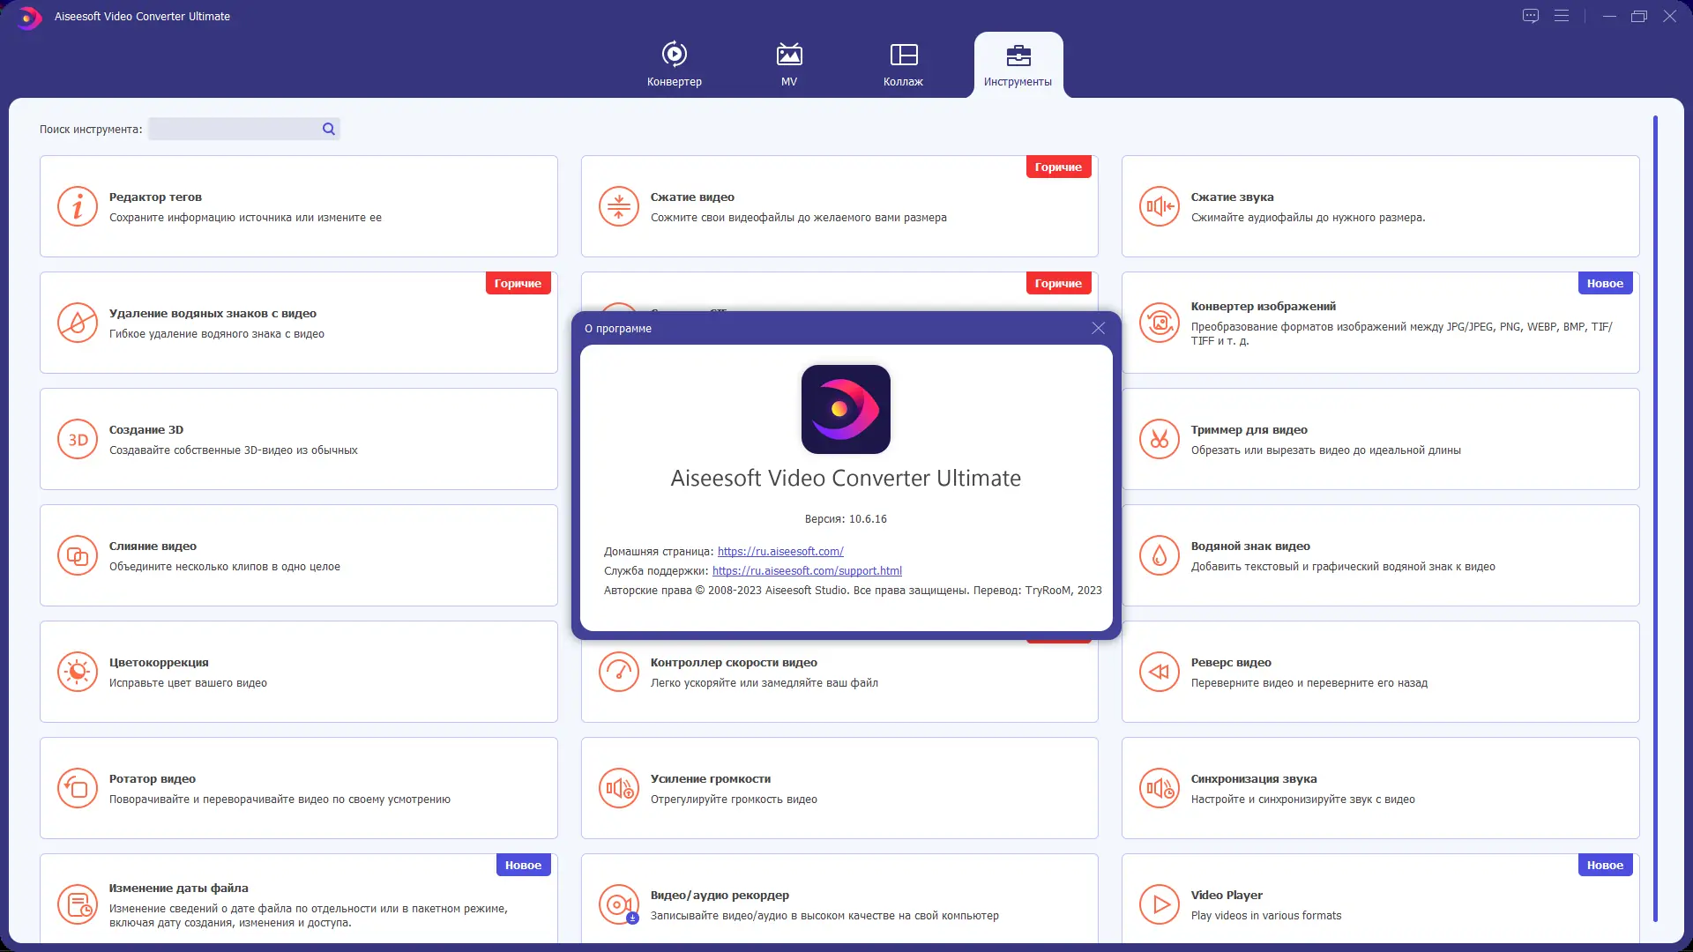Open the Color Correction icon

pyautogui.click(x=78, y=673)
